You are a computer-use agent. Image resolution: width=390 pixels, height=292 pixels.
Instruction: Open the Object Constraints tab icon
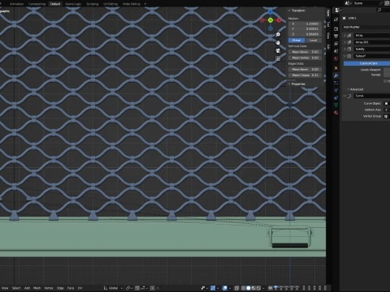click(336, 97)
